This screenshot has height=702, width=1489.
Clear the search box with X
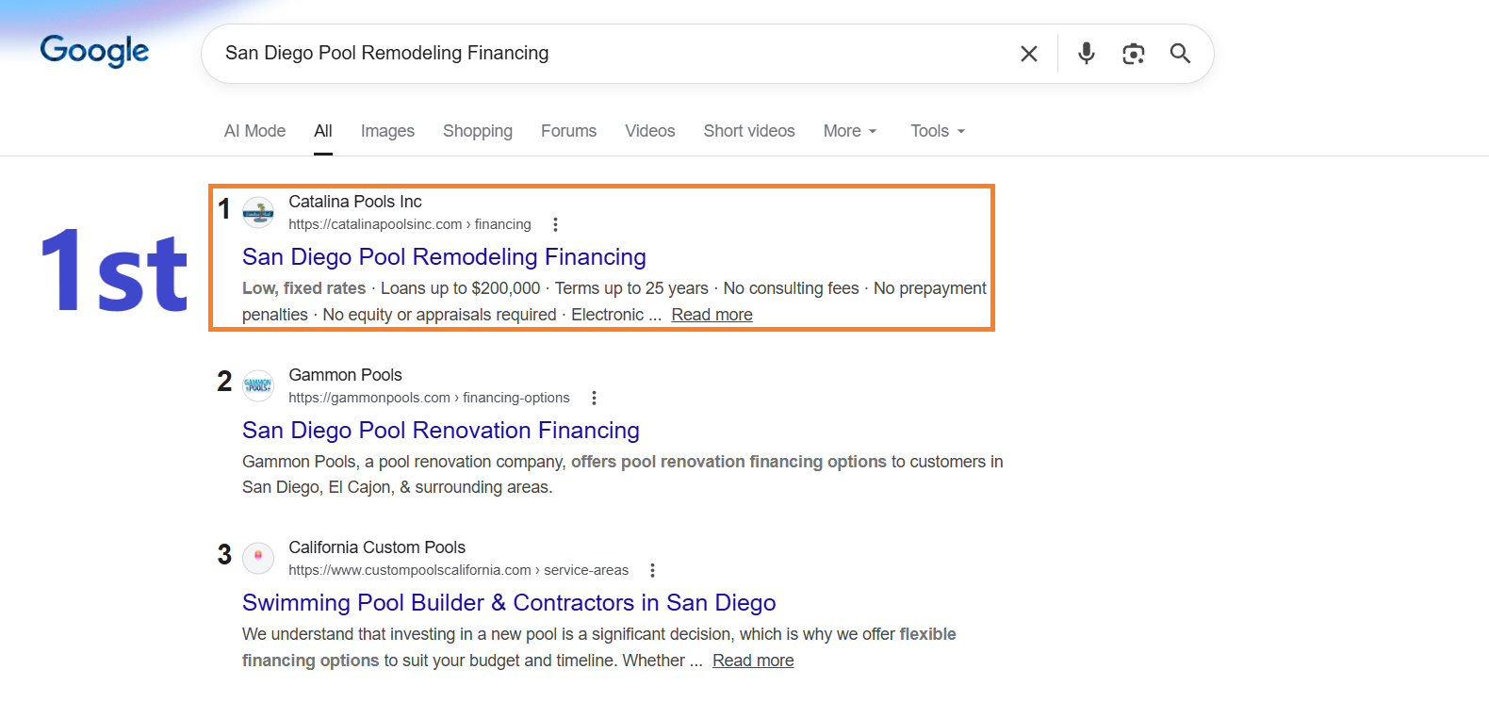1029,54
